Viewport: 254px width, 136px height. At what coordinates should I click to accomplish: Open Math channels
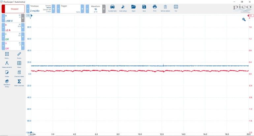(x=19, y=82)
